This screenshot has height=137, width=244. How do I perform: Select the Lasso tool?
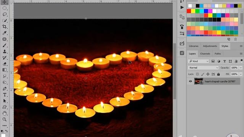click(4, 14)
